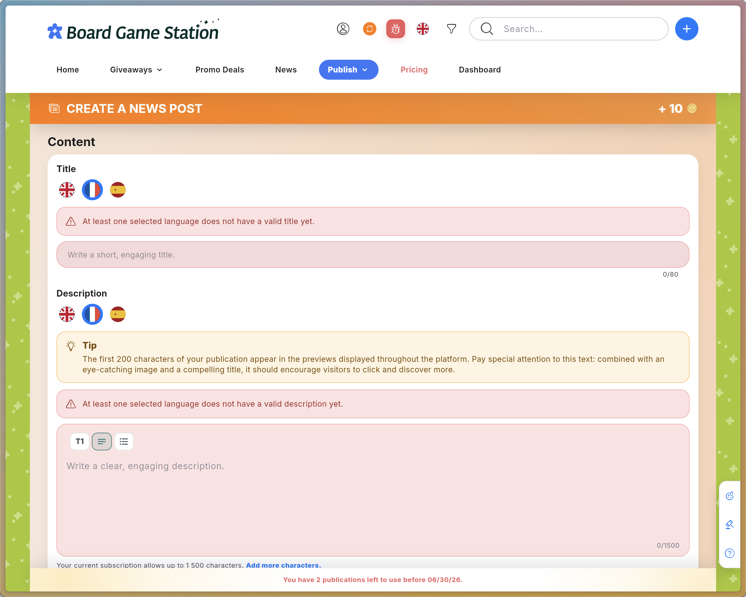746x597 pixels.
Task: Select the T1 heading format button
Action: [80, 441]
